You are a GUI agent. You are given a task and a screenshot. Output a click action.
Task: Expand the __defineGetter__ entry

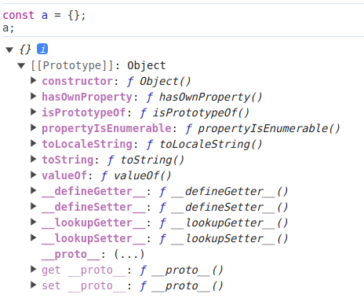point(33,190)
